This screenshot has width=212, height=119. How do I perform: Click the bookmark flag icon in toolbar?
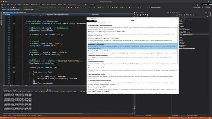129,7
